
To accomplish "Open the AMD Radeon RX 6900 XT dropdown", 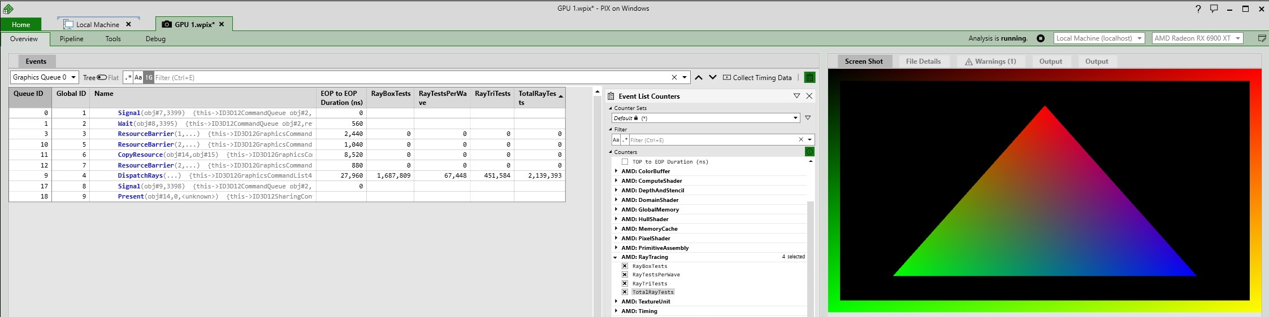I will coord(1197,38).
